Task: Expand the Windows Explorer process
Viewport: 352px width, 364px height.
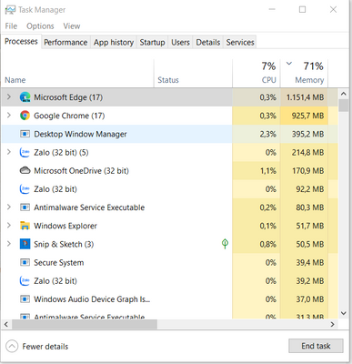Action: click(x=9, y=226)
